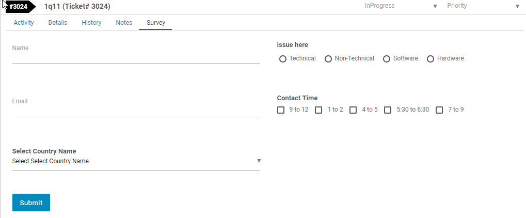Open the Details tab

[58, 23]
